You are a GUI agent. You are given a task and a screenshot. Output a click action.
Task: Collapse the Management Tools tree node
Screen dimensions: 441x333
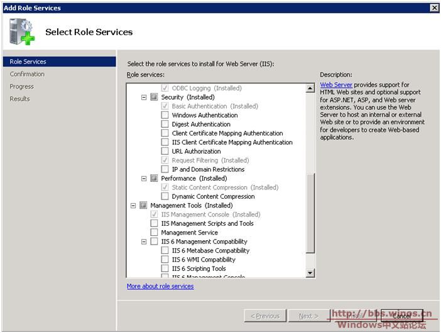click(x=133, y=206)
